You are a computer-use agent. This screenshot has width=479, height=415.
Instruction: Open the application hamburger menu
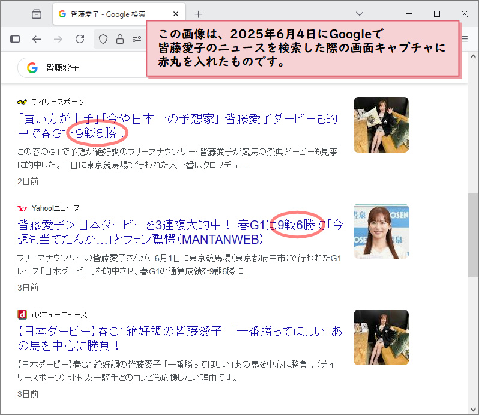465,39
